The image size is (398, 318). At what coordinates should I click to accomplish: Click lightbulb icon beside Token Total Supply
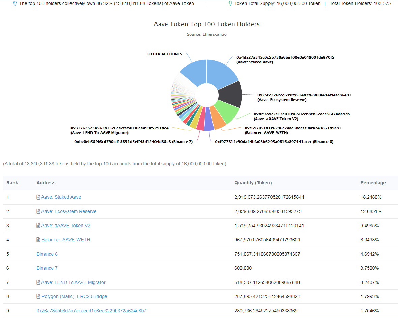coord(230,4)
